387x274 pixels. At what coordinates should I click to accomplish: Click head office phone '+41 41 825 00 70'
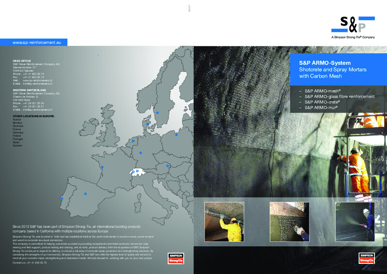[x=33, y=74]
